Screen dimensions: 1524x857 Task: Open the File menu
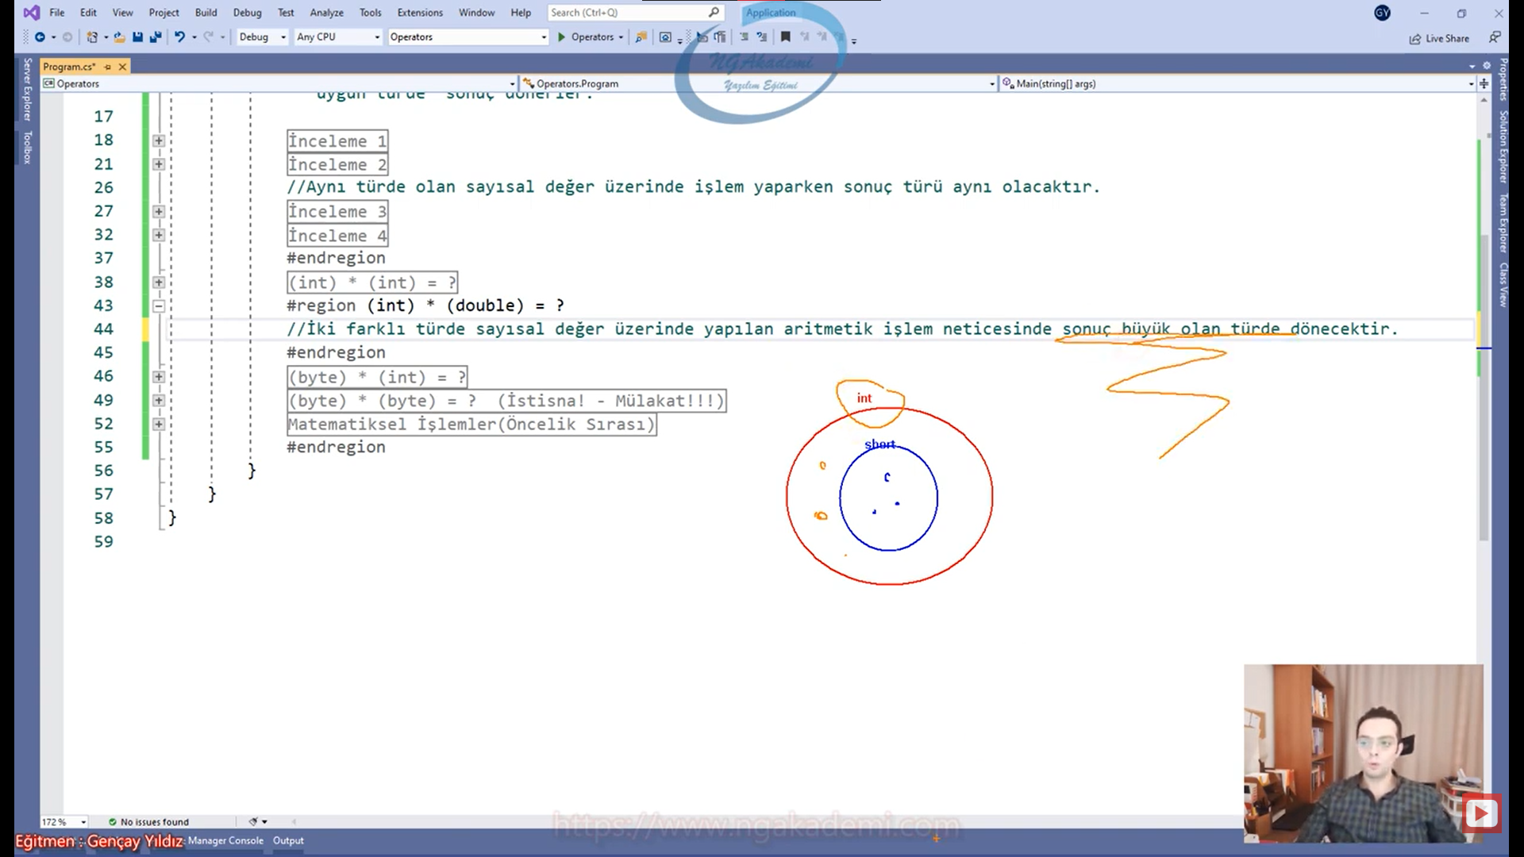coord(57,13)
